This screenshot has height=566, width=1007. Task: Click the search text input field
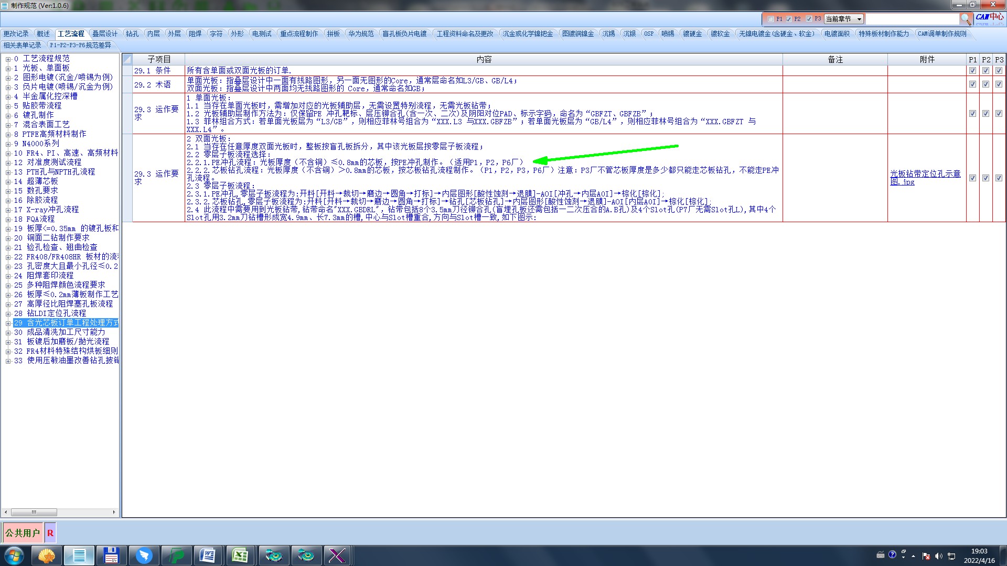coord(912,19)
